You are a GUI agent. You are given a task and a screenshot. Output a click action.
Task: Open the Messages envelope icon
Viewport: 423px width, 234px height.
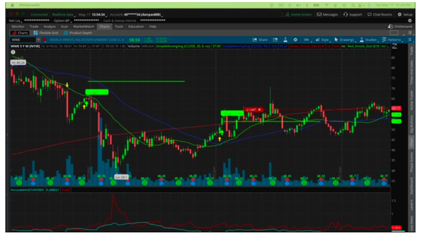tap(319, 14)
